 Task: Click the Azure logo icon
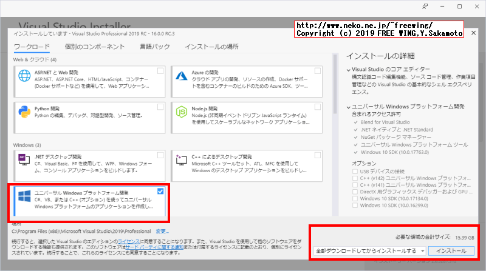point(181,76)
